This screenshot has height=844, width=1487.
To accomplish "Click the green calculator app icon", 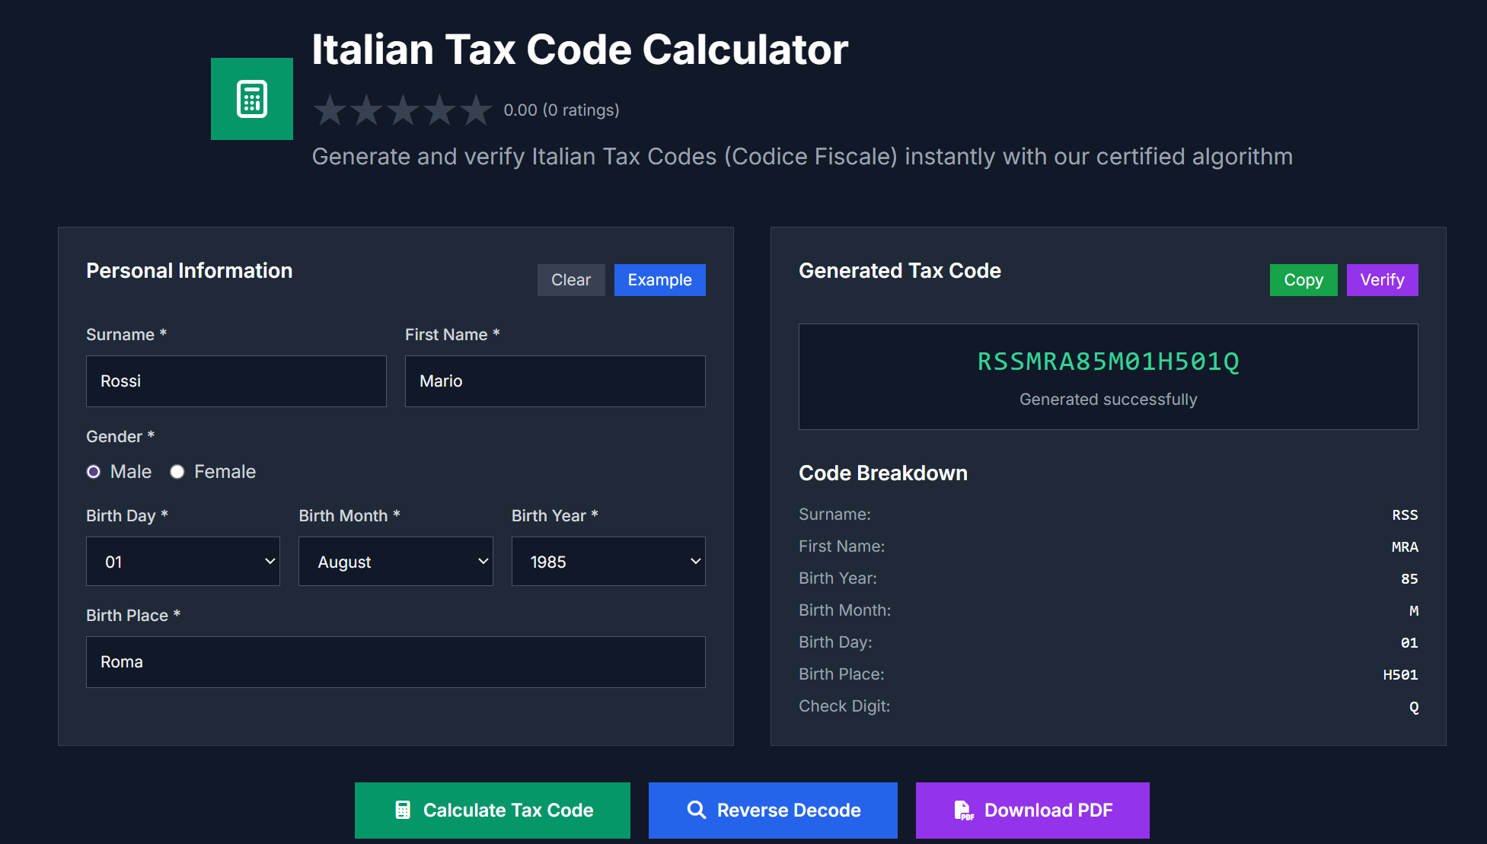I will pyautogui.click(x=251, y=98).
